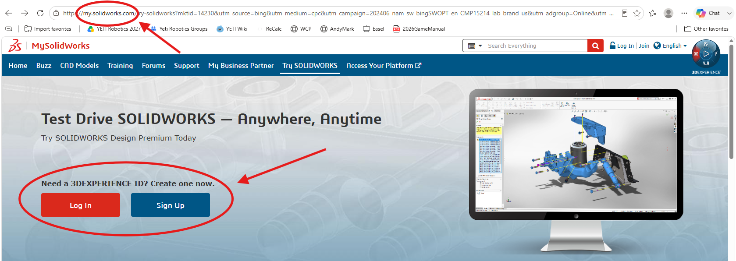The width and height of the screenshot is (736, 261).
Task: Click the URL text in address bar
Action: (x=338, y=13)
